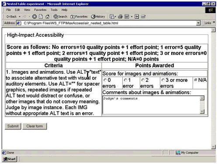
Task: Click the 'Points Awarded' column header
Action: [x=155, y=65]
